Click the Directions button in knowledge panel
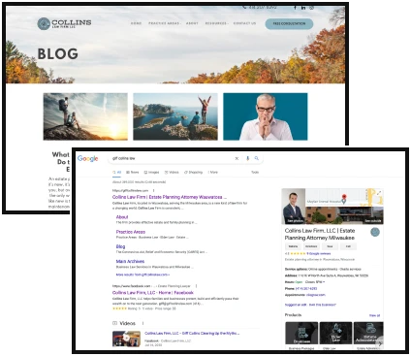 tap(311, 246)
